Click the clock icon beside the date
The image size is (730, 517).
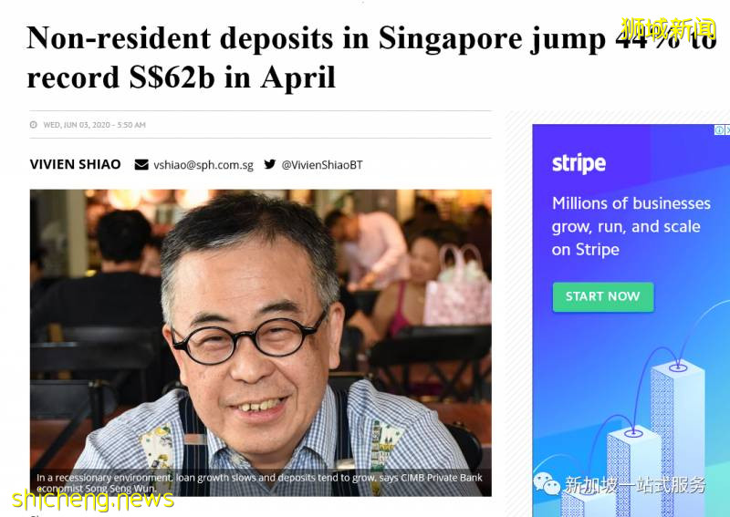[x=34, y=125]
